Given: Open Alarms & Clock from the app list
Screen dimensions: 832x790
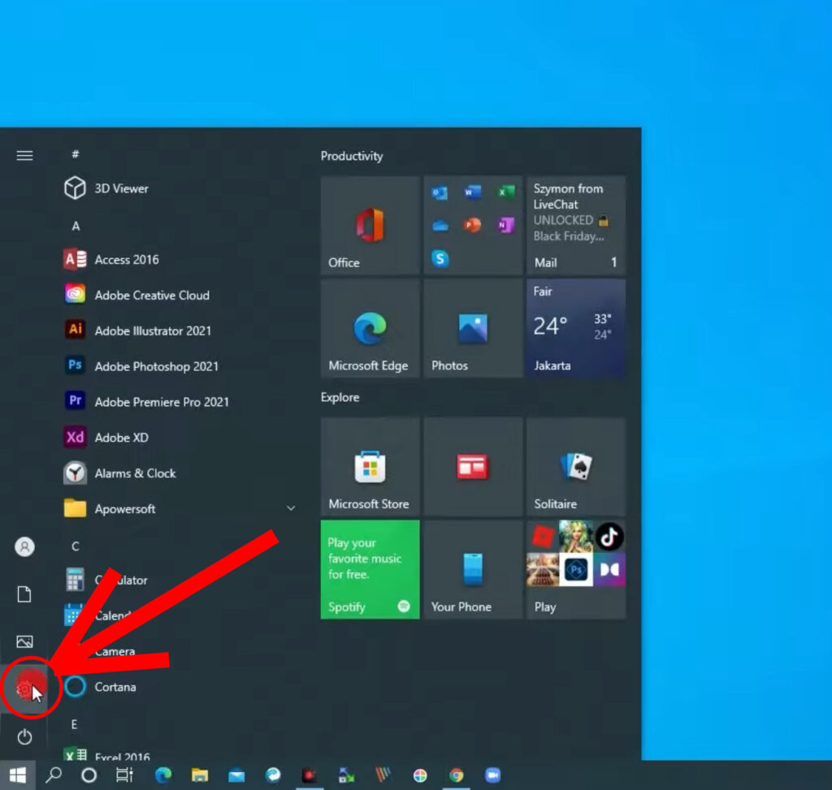Looking at the screenshot, I should point(135,473).
